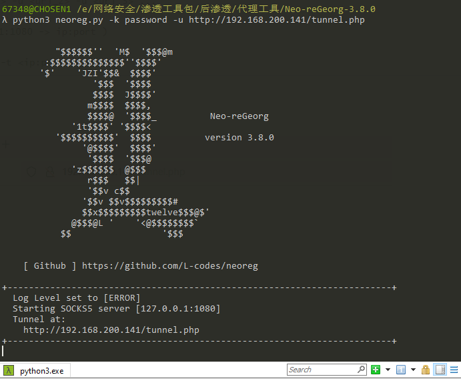This screenshot has width=461, height=379.
Task: Open the new console dropdown arrow
Action: click(x=388, y=370)
